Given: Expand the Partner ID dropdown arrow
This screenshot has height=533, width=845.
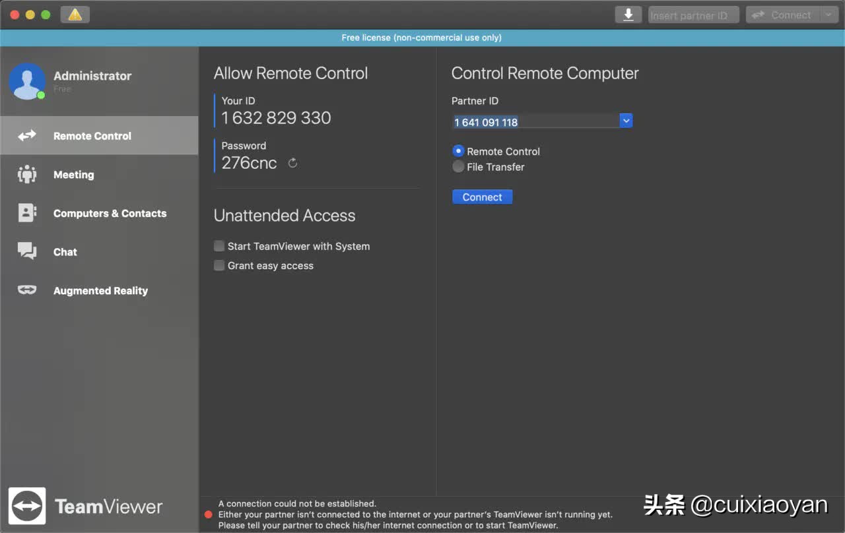Looking at the screenshot, I should coord(626,121).
